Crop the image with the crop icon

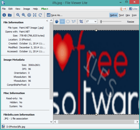81,21
